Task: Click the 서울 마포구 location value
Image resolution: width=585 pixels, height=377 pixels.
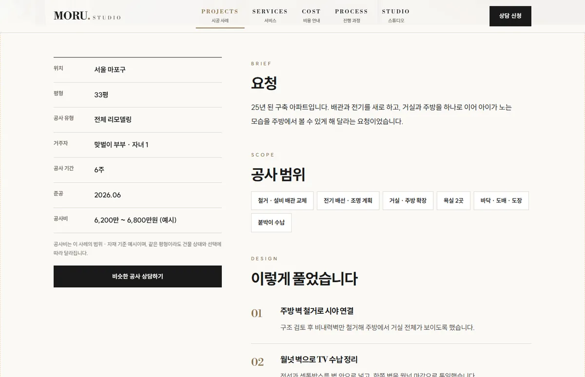Action: [x=110, y=70]
